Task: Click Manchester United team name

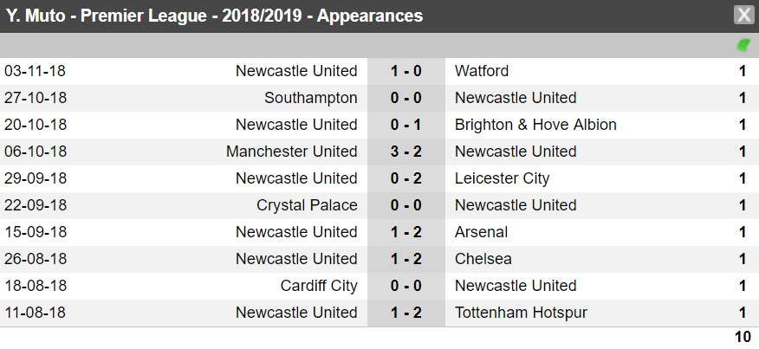Action: click(x=291, y=152)
